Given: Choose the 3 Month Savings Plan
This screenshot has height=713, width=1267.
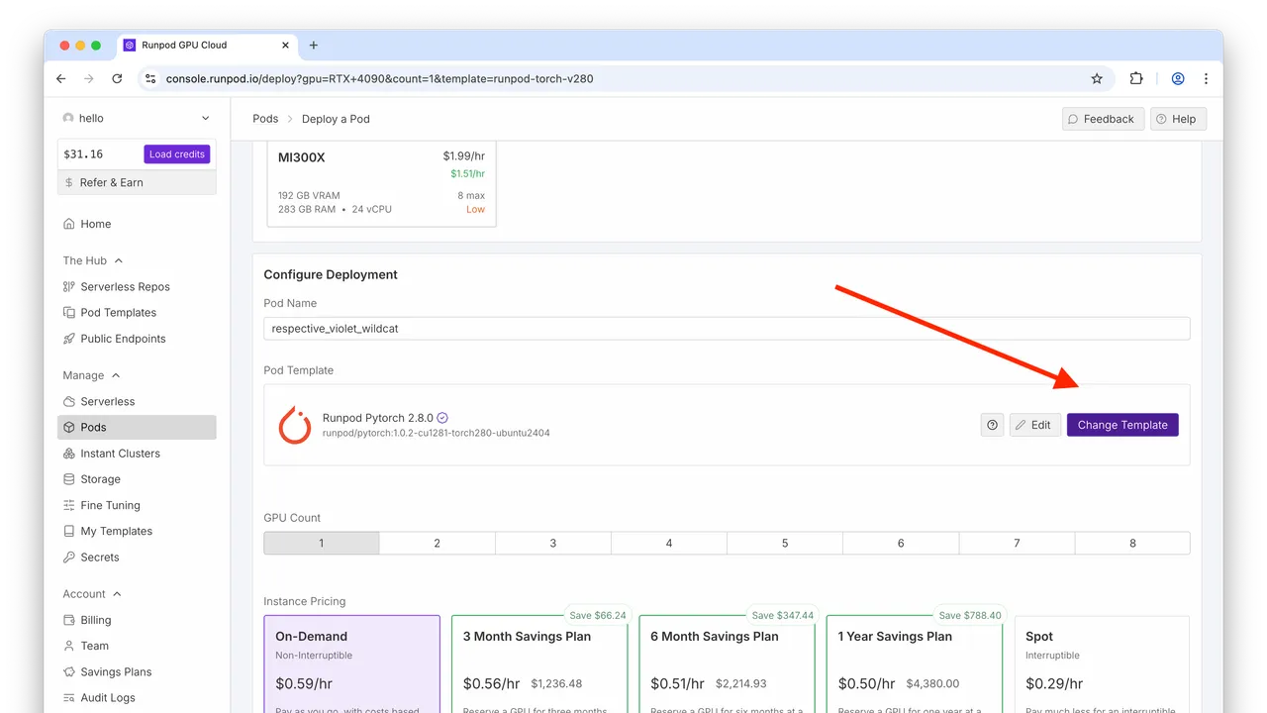Looking at the screenshot, I should (539, 663).
